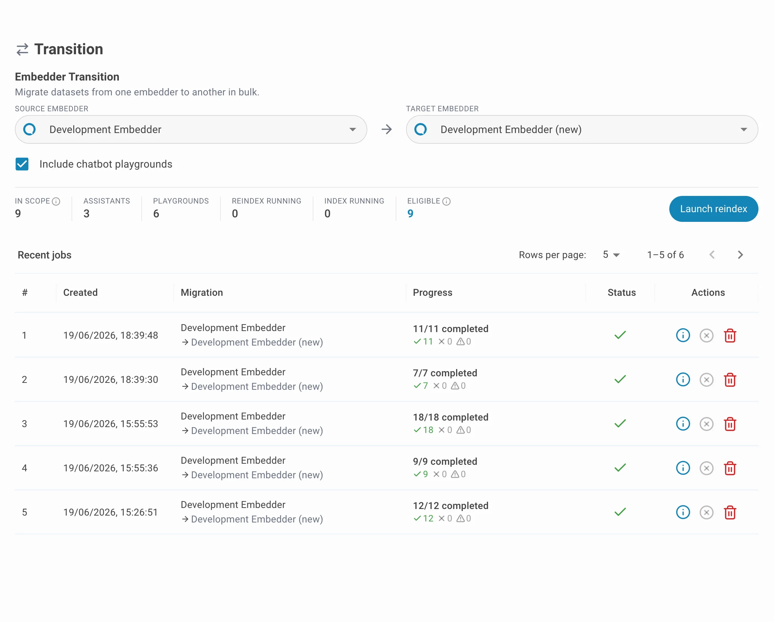The width and height of the screenshot is (774, 622).
Task: Click the Launch reindex button
Action: pos(713,209)
